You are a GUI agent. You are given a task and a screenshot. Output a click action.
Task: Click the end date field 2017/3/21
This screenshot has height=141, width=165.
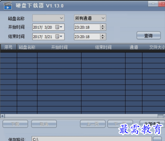pos(48,37)
